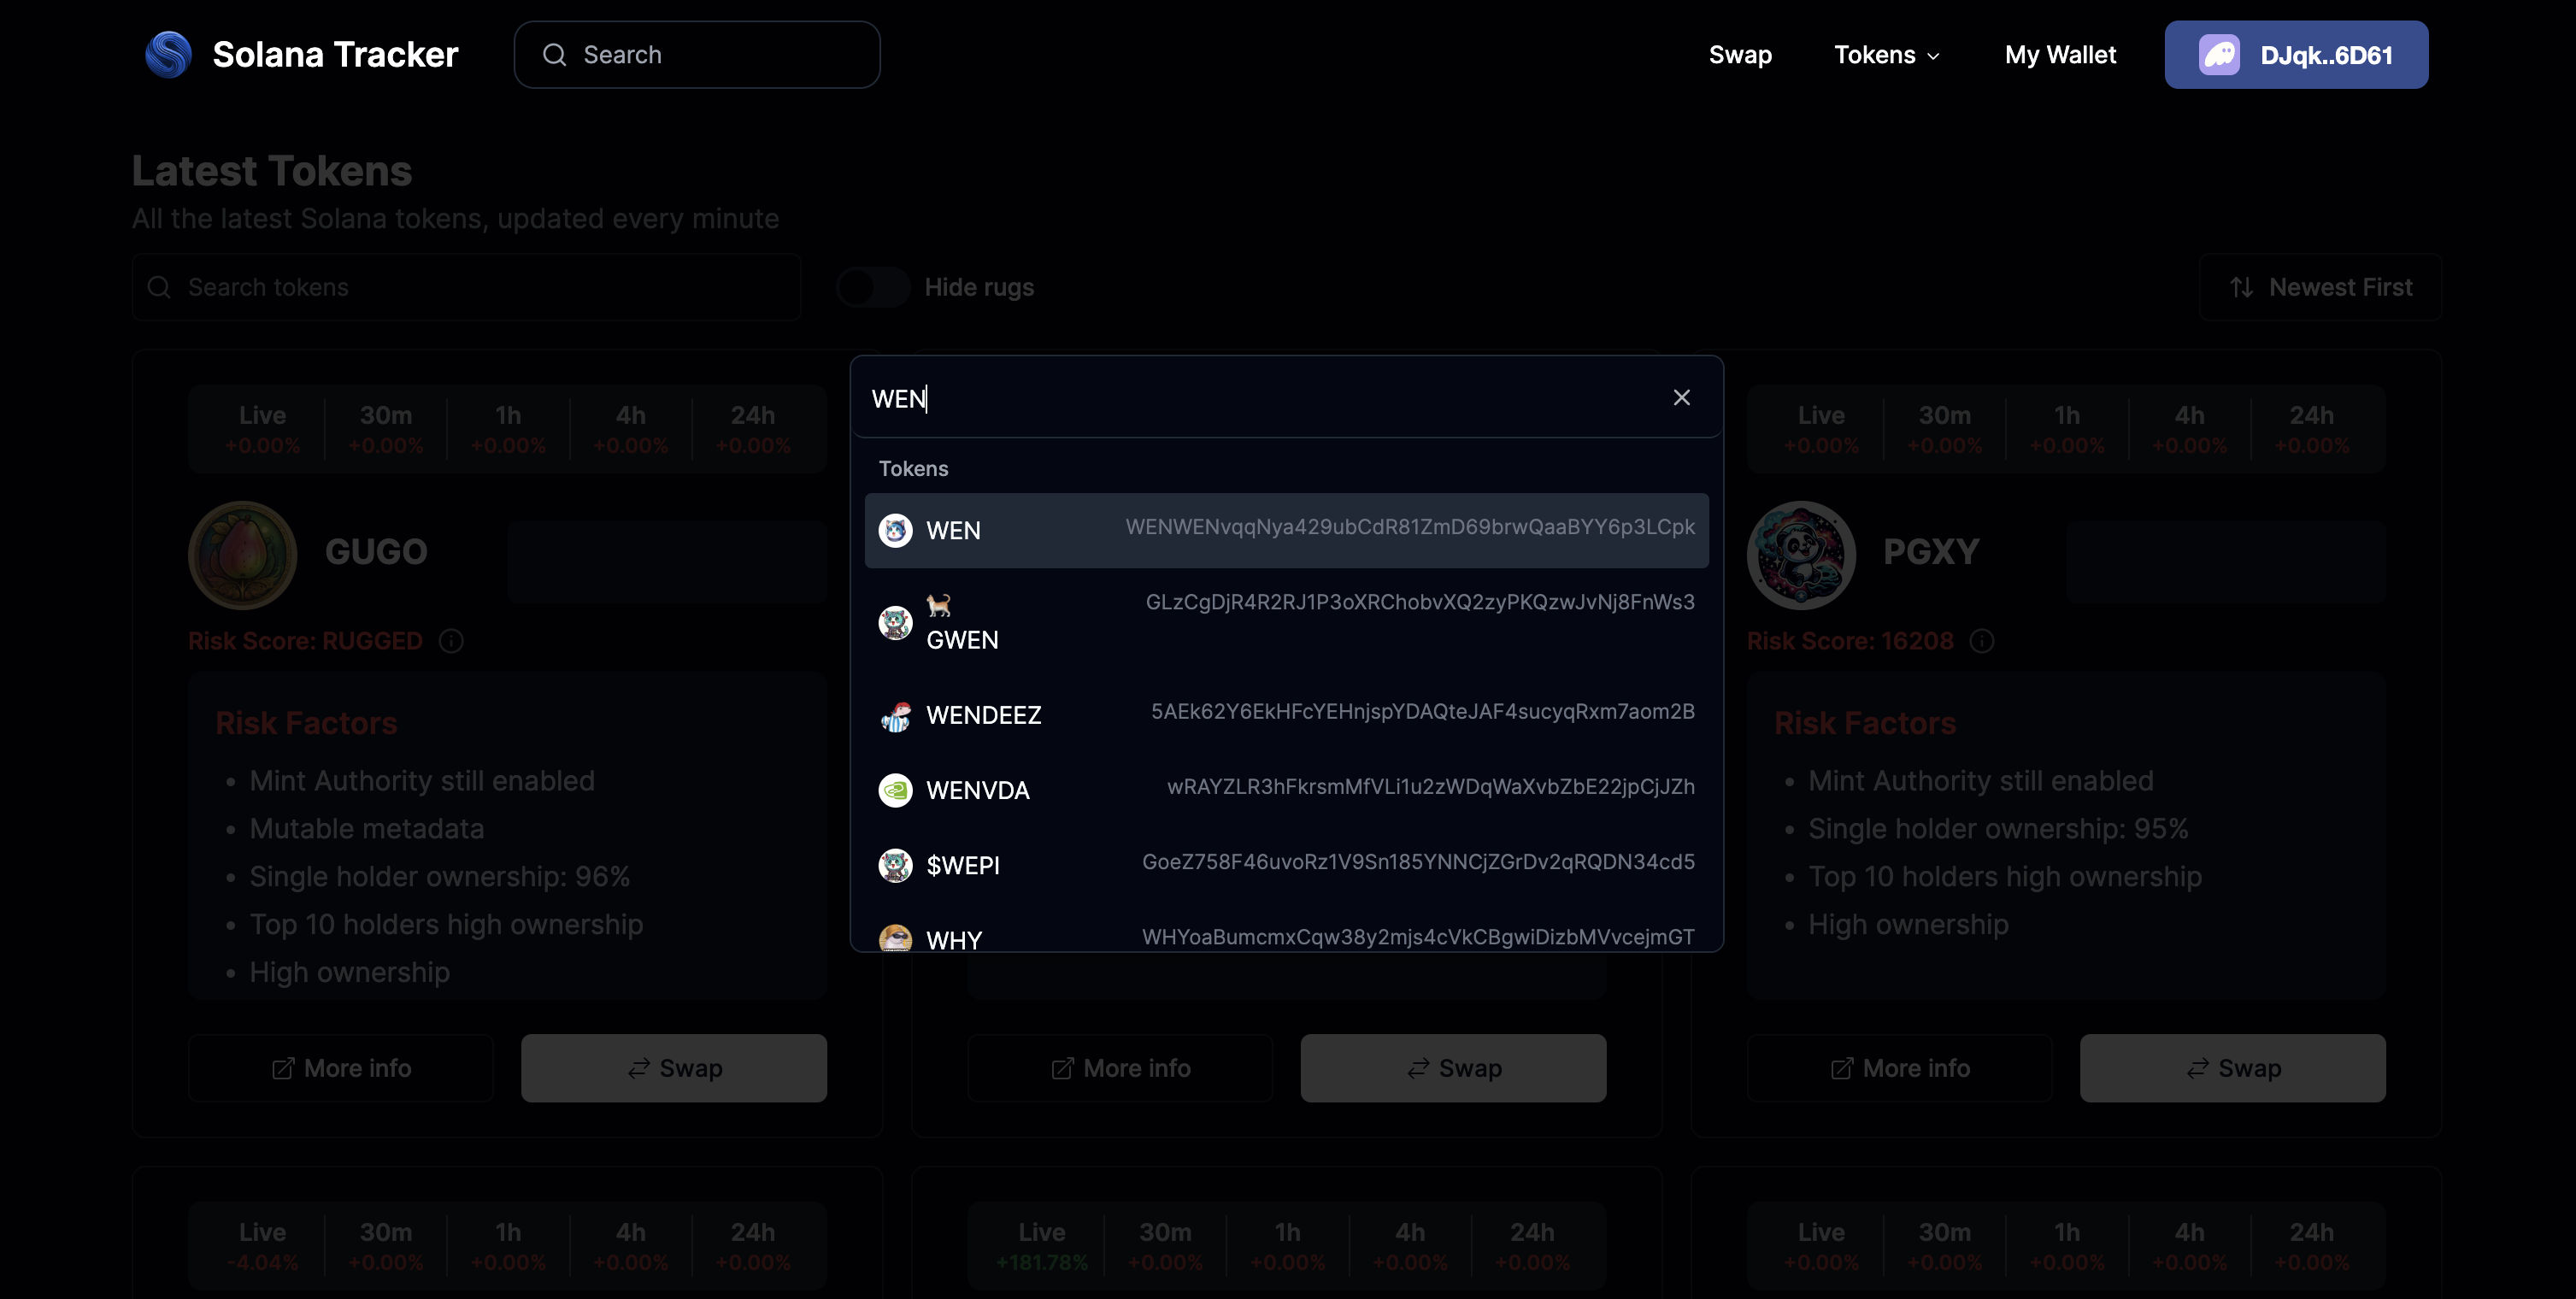Viewport: 2576px width, 1299px height.
Task: Toggle the Hide rugs switch
Action: 873,288
